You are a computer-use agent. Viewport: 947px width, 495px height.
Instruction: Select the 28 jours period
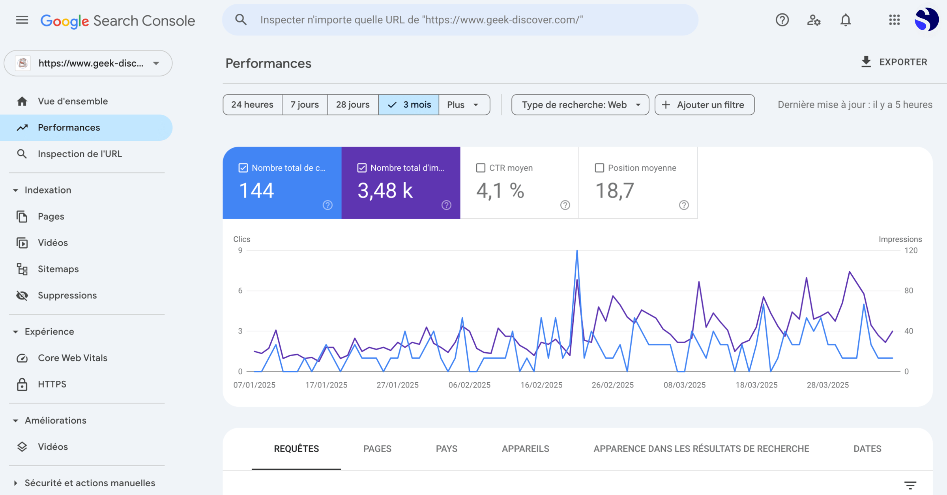pyautogui.click(x=352, y=104)
